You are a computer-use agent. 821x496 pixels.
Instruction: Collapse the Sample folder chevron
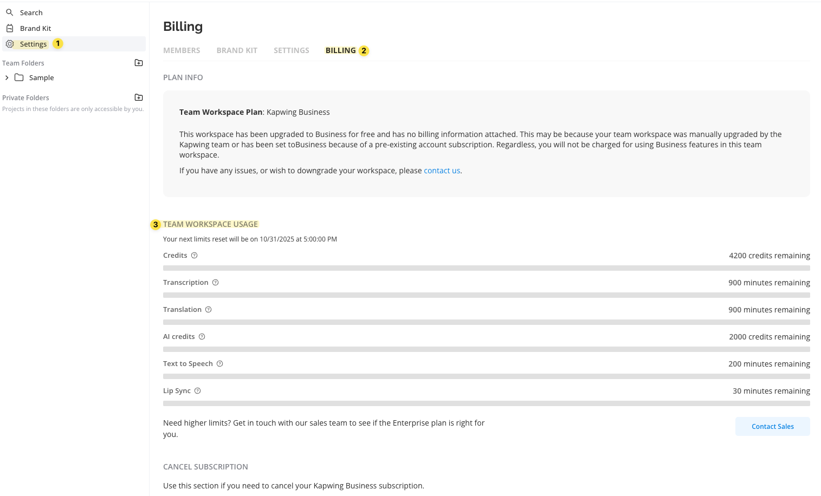(7, 77)
